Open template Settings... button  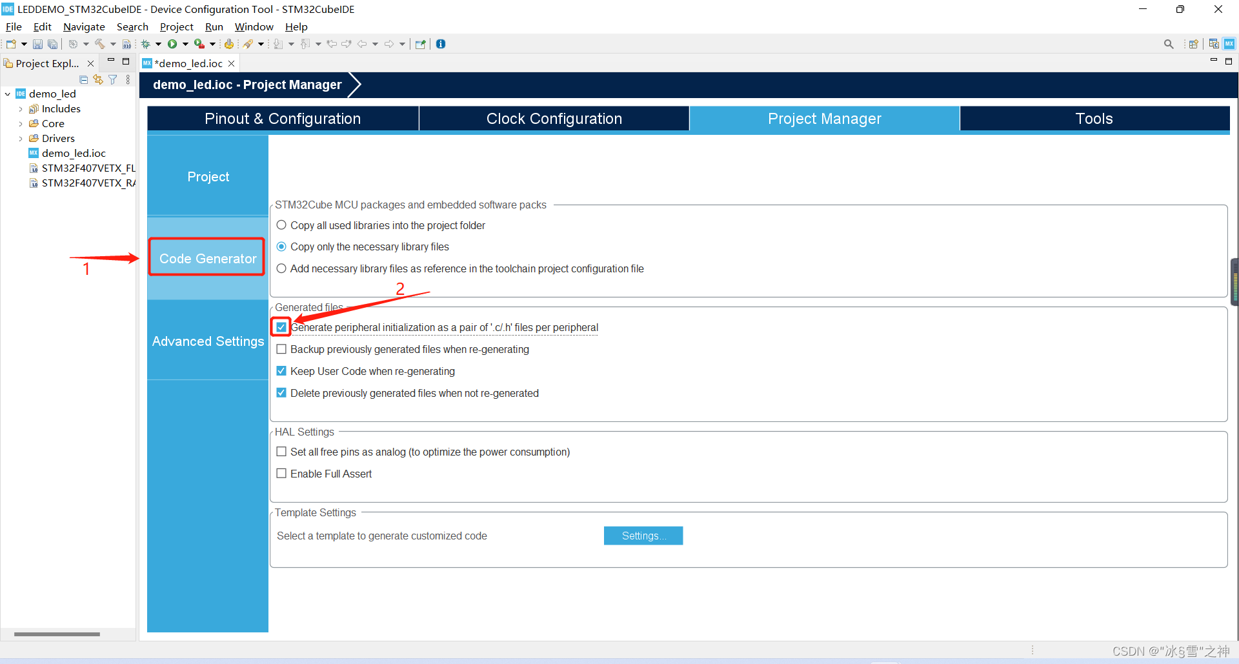643,536
